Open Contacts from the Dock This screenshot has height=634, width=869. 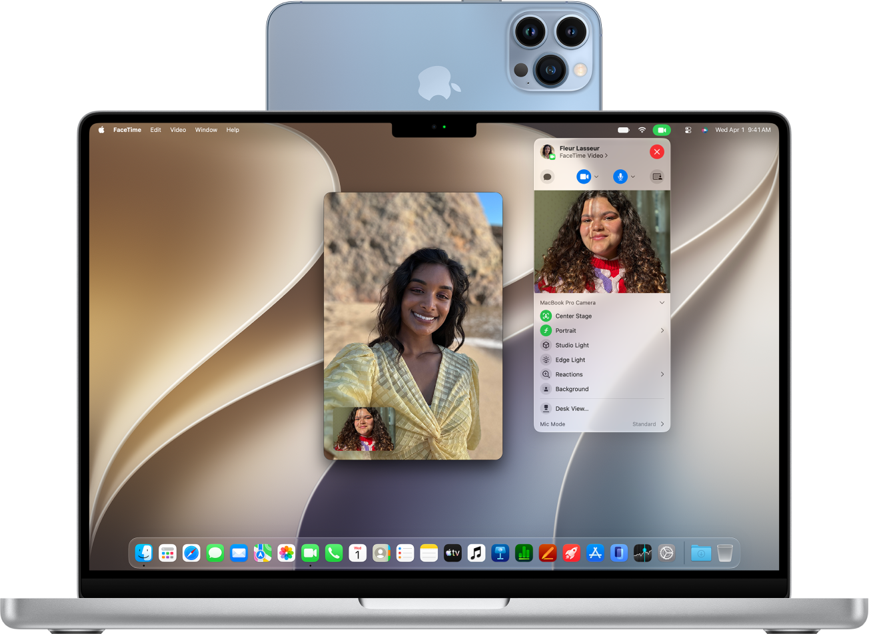coord(381,553)
